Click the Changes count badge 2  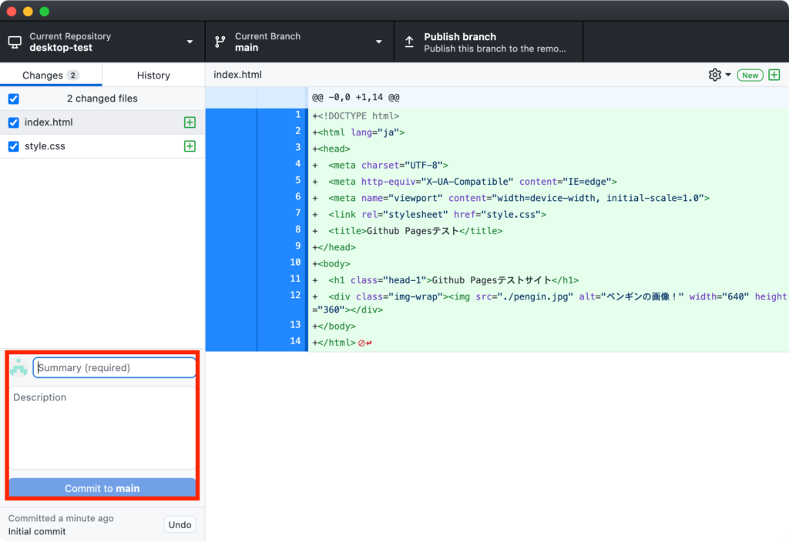[73, 75]
